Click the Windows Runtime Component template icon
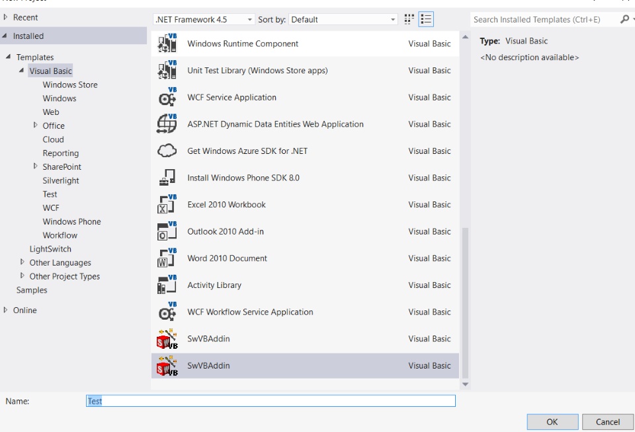This screenshot has width=635, height=432. 167,44
